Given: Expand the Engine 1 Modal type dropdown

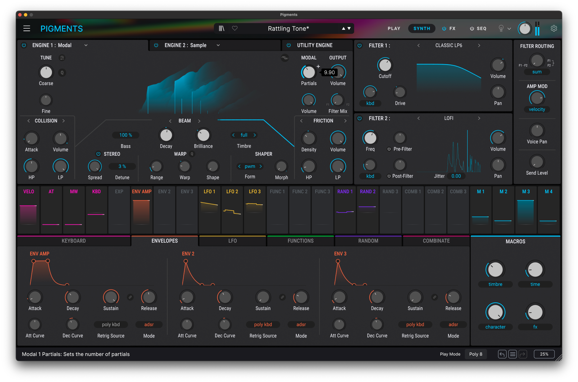Looking at the screenshot, I should [86, 45].
